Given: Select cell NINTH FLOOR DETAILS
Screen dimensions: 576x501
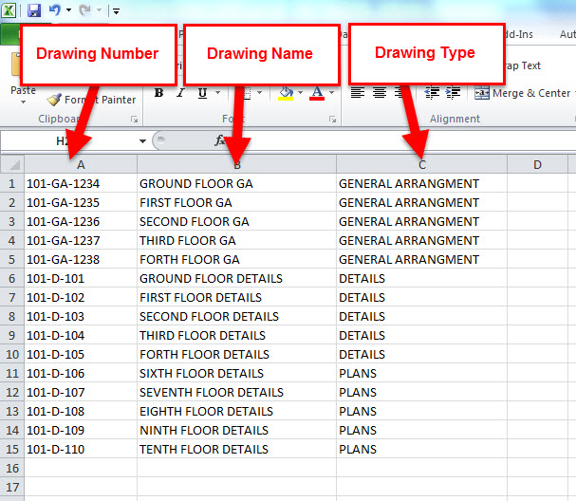Looking at the screenshot, I should coord(237,430).
